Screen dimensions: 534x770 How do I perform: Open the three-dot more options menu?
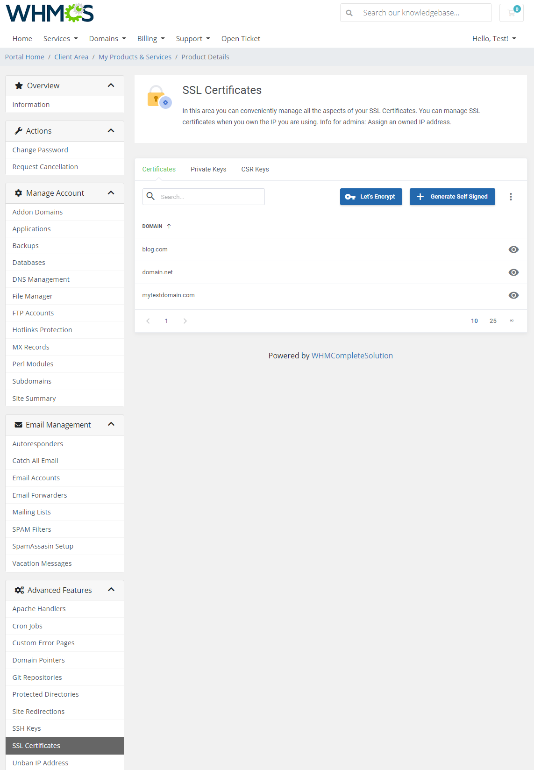click(x=511, y=197)
